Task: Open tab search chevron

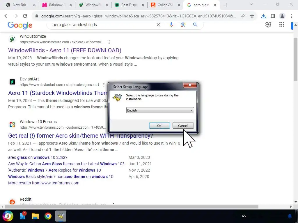Action: 251,4
